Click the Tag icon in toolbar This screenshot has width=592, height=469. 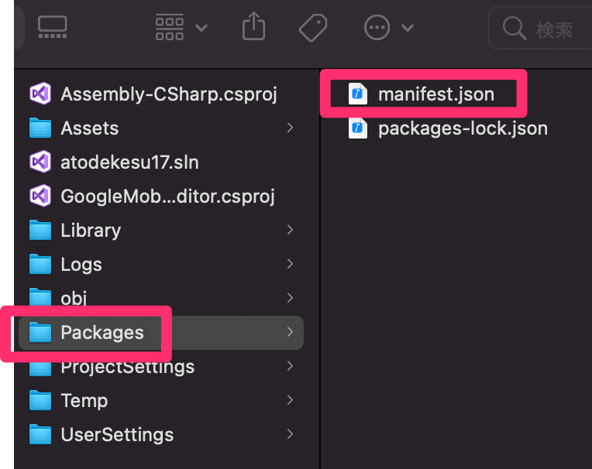(313, 28)
